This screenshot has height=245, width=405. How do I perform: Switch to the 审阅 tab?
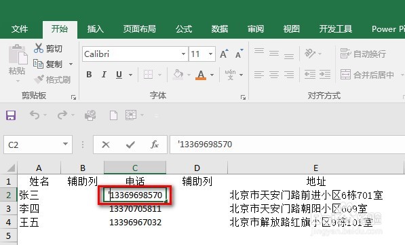(x=256, y=29)
